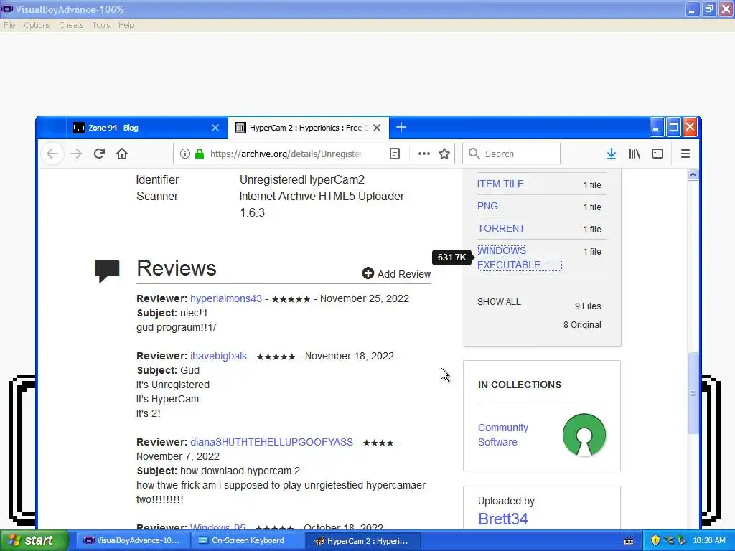Open VisualBoyAdvance Options menu
The image size is (735, 551).
pos(37,25)
